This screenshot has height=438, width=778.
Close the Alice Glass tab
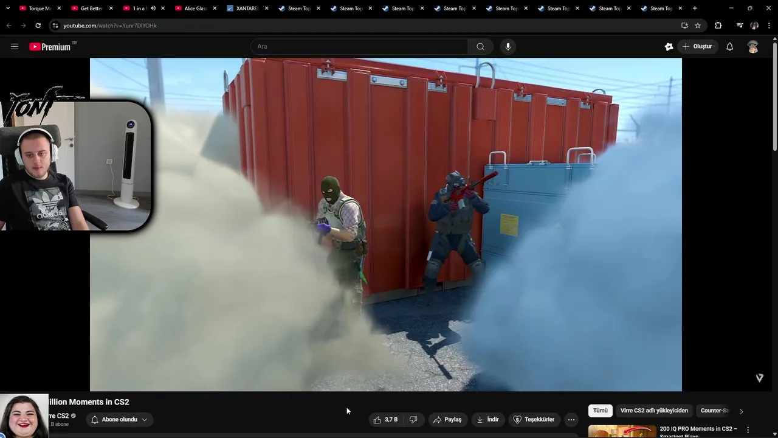pyautogui.click(x=215, y=9)
